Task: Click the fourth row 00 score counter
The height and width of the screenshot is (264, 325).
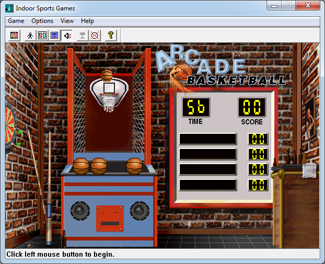Action: [x=258, y=185]
